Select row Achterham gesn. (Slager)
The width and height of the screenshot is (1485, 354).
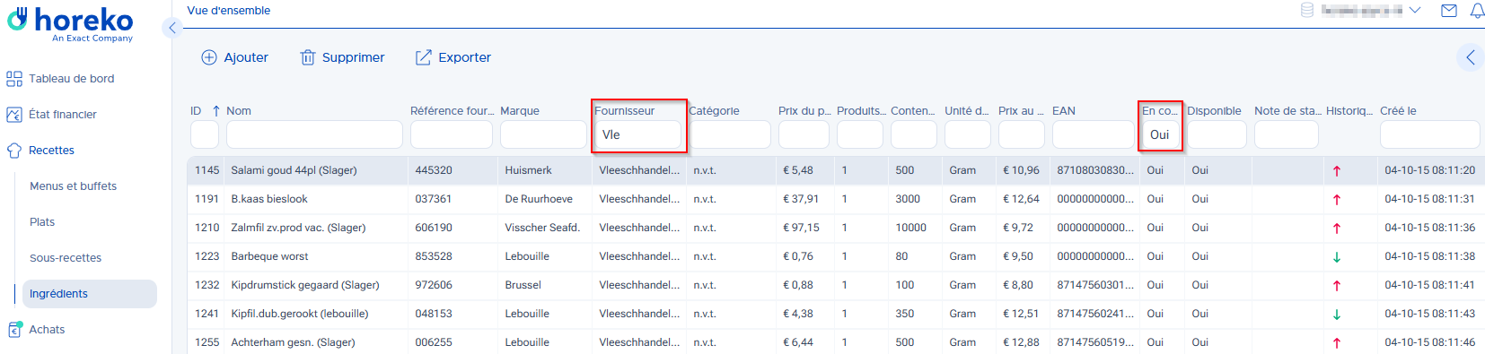[x=836, y=342]
